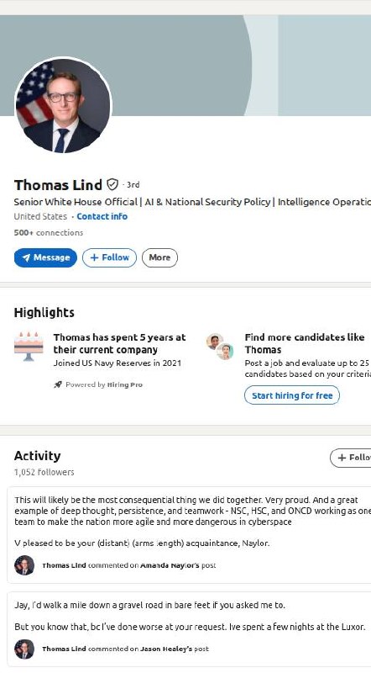Open the Contact info link
The width and height of the screenshot is (371, 673).
pos(102,216)
